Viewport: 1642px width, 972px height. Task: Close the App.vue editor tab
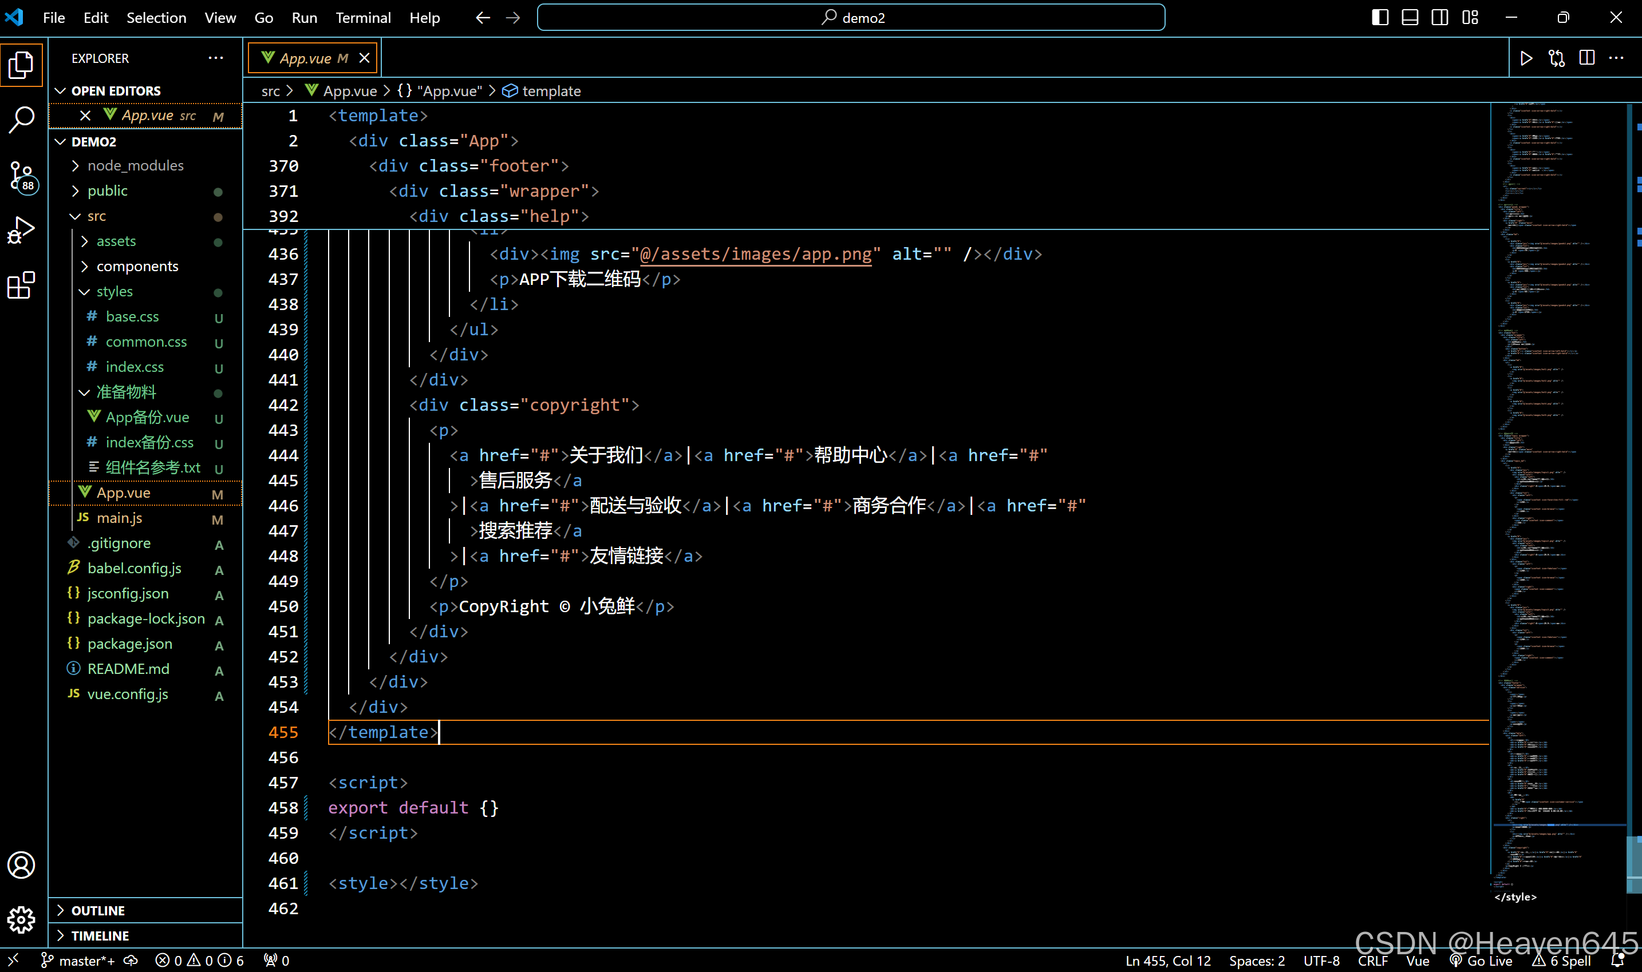click(x=365, y=58)
